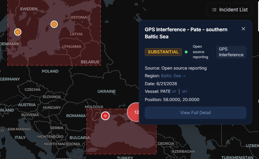Viewport: 259px width, 159px height.
Task: Click the list icon beside Incident List
Action: pyautogui.click(x=214, y=10)
